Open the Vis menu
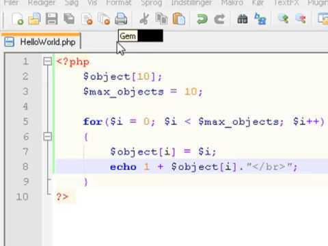 (x=92, y=3)
